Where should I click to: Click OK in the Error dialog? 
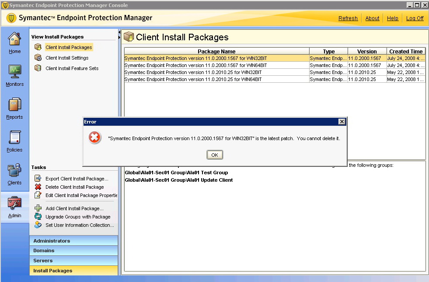[x=215, y=155]
